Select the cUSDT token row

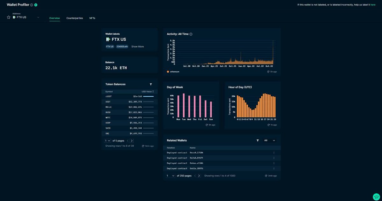tap(130, 96)
